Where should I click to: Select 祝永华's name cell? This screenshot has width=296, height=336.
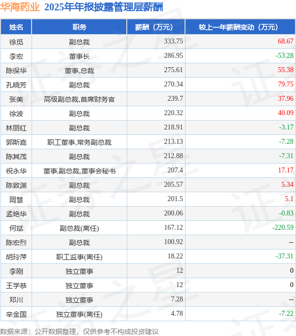tap(16, 171)
